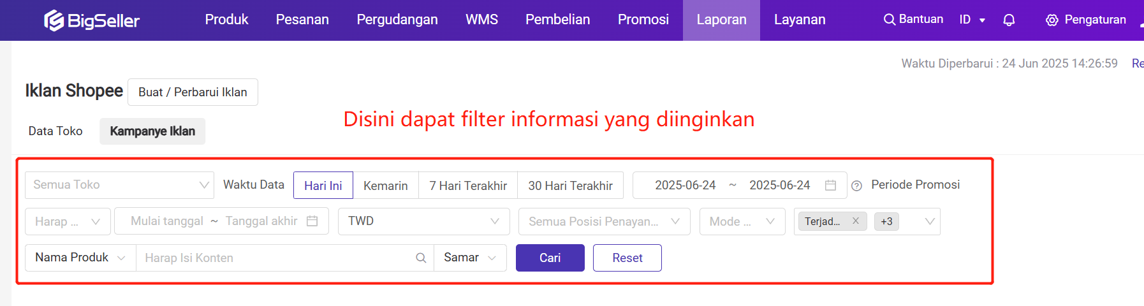Screen dimensions: 1144x306
Task: Click the Waktu Diperbarui timestamp text
Action: tap(1009, 63)
